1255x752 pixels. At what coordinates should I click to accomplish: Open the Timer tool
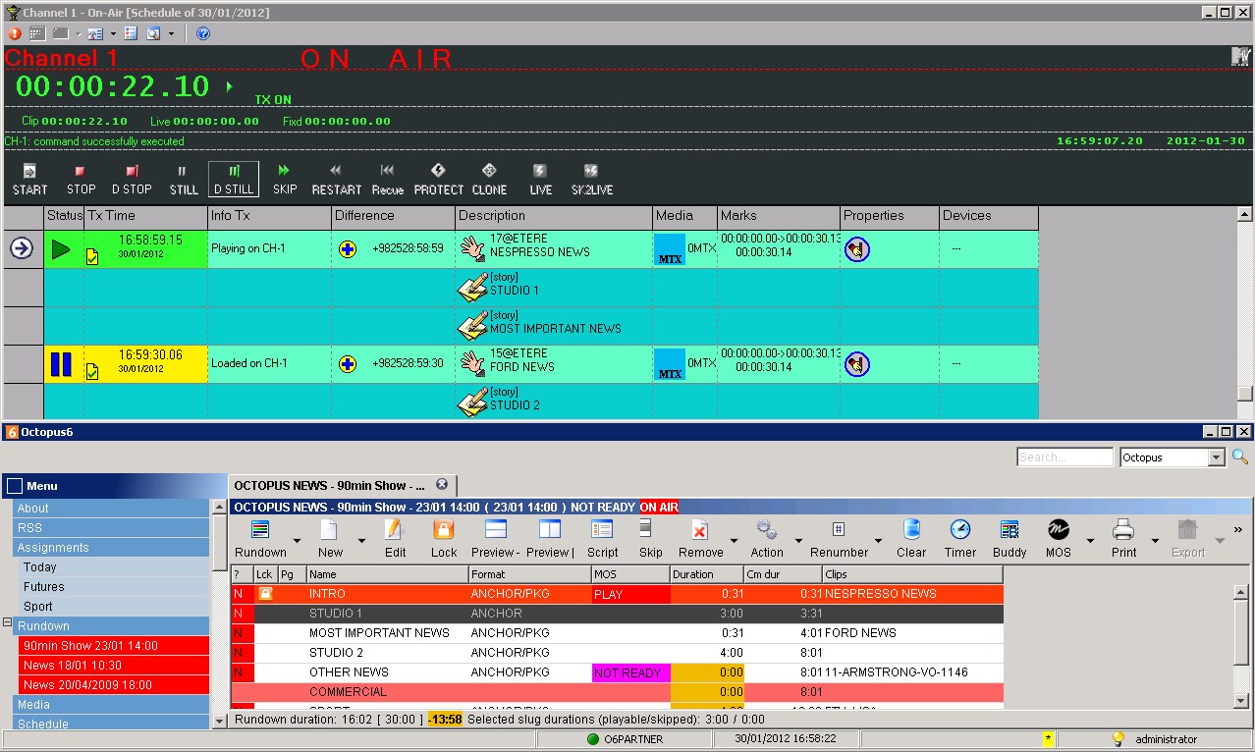[959, 539]
